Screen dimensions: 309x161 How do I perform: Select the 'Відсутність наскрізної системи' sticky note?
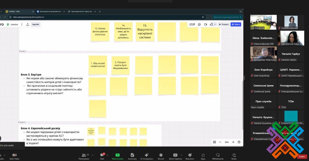pyautogui.click(x=145, y=32)
